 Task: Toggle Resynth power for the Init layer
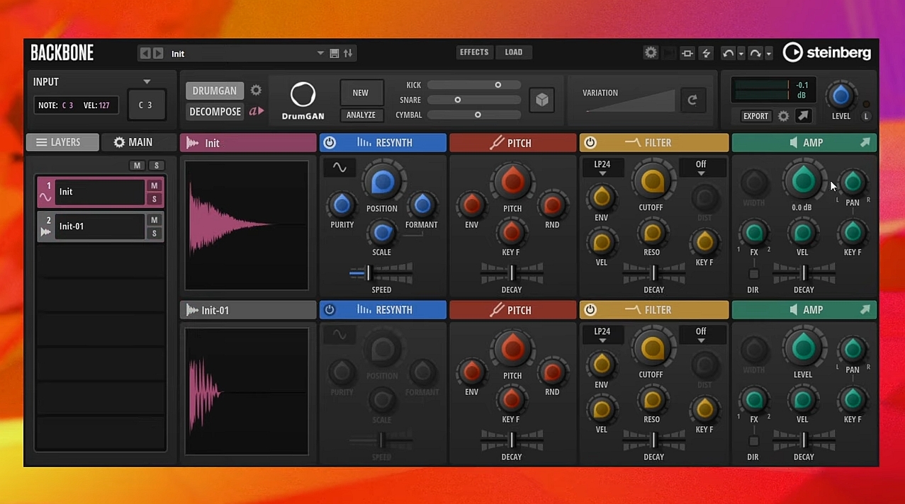point(330,142)
